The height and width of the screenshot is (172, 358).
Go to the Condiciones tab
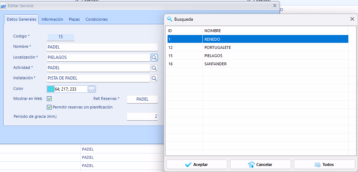point(96,19)
